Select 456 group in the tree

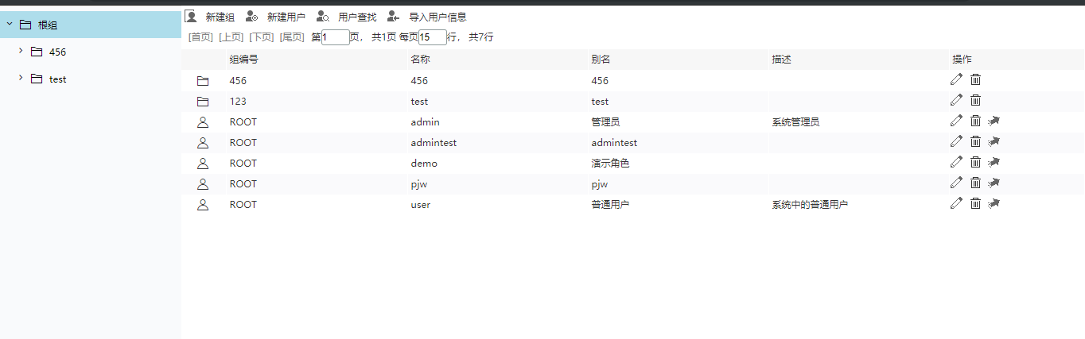57,52
